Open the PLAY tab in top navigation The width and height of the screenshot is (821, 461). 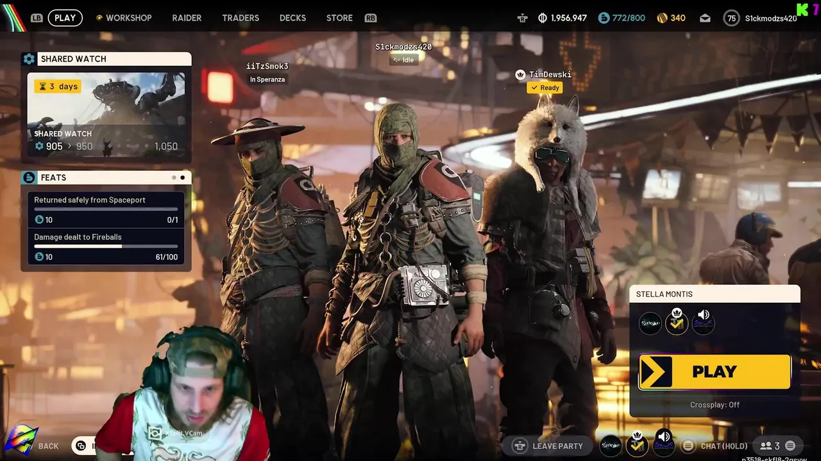(65, 18)
